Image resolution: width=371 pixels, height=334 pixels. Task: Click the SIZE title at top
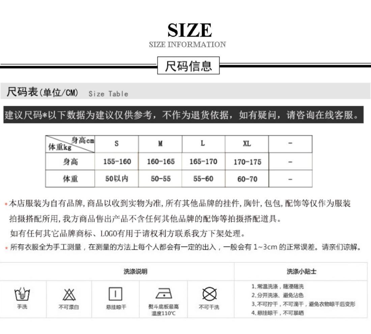tap(190, 30)
